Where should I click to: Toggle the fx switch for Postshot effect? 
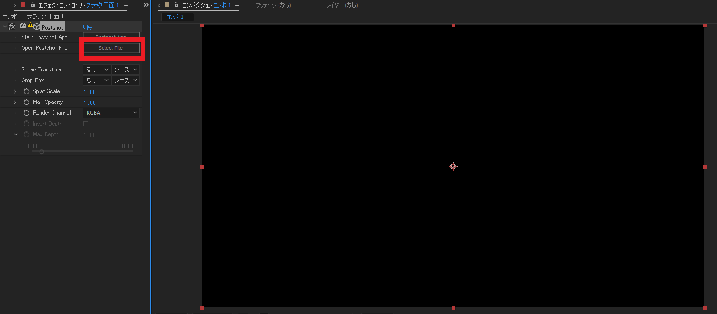point(12,26)
